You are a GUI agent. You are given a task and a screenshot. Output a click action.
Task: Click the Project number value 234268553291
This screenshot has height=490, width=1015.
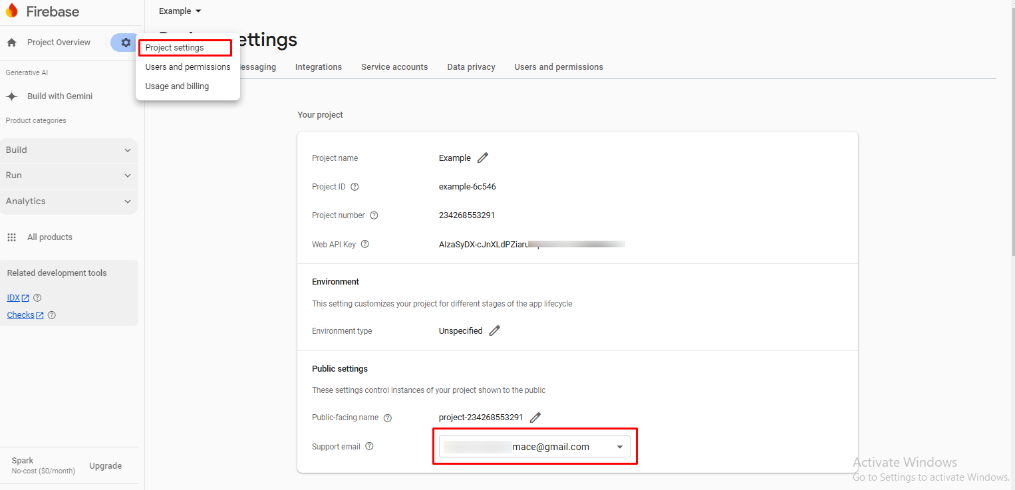467,215
